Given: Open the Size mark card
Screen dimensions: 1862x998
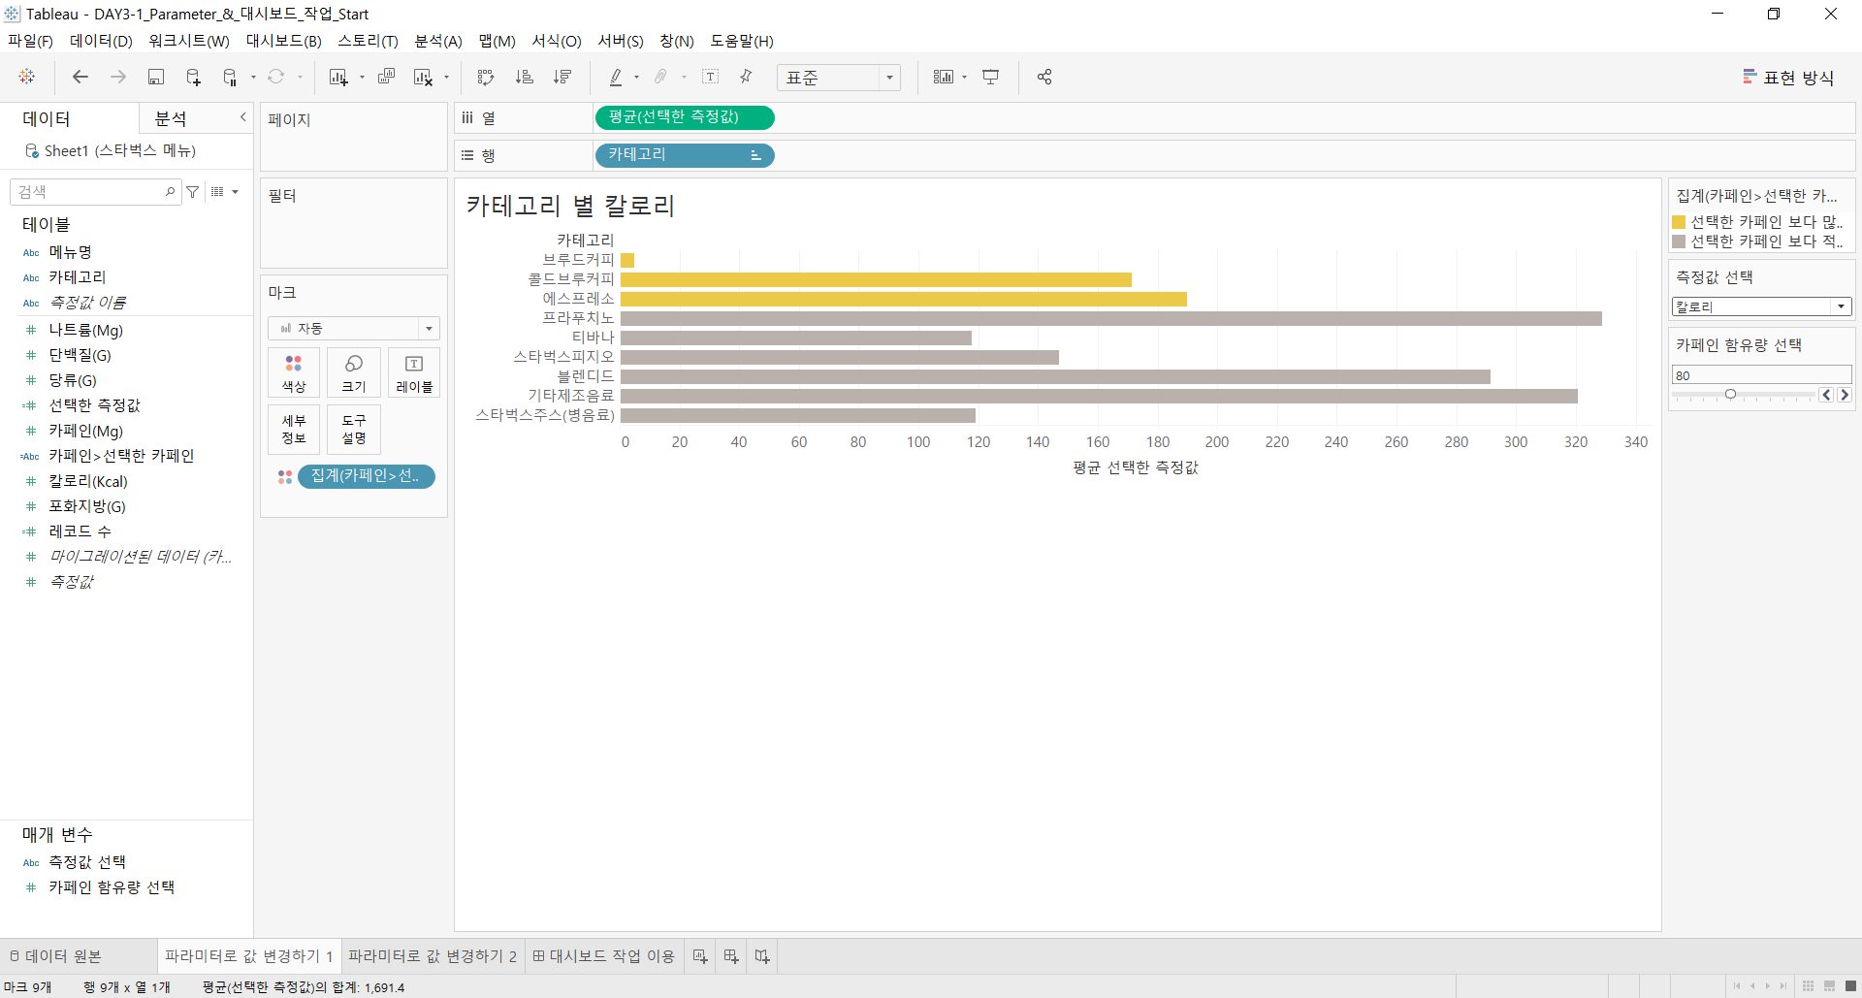Looking at the screenshot, I should click(x=354, y=372).
